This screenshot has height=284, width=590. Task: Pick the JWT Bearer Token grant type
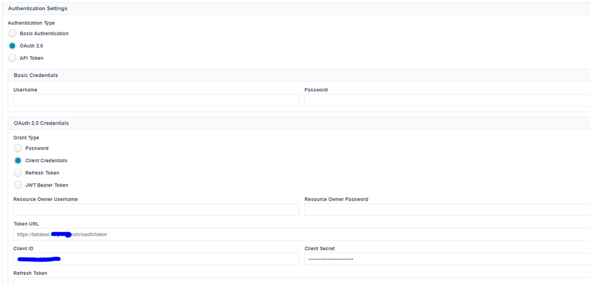[x=18, y=185]
